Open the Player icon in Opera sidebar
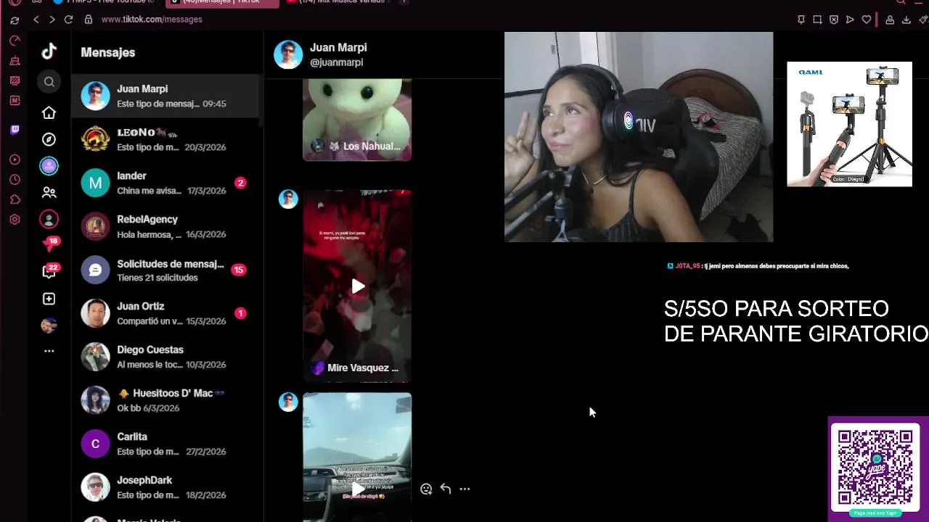Screen dimensions: 929x522 coord(15,159)
